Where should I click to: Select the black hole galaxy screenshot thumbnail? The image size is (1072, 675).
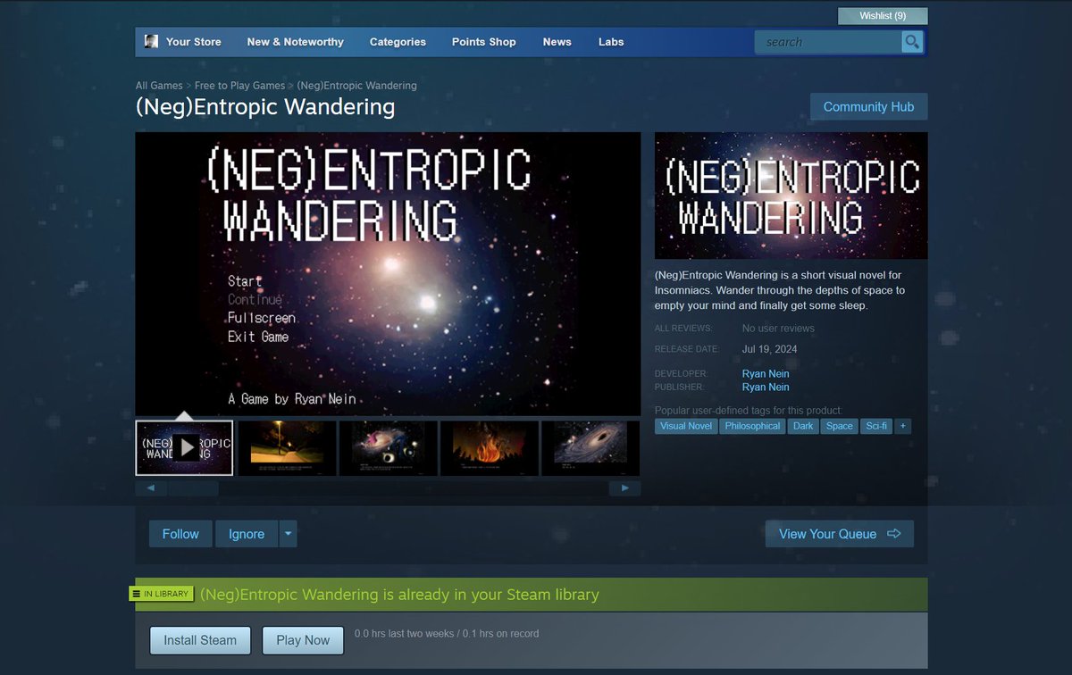click(x=590, y=447)
